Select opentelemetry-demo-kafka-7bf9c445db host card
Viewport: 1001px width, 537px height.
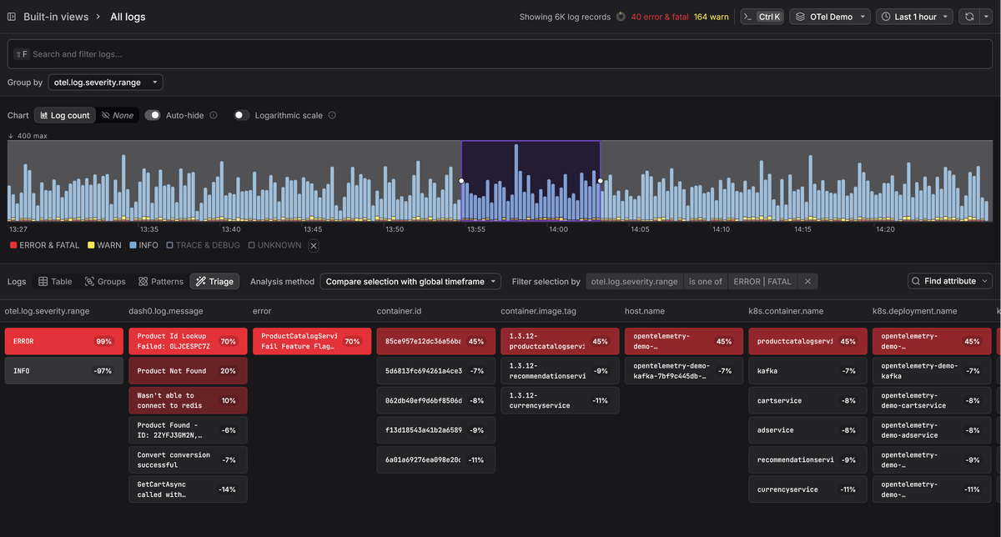683,371
